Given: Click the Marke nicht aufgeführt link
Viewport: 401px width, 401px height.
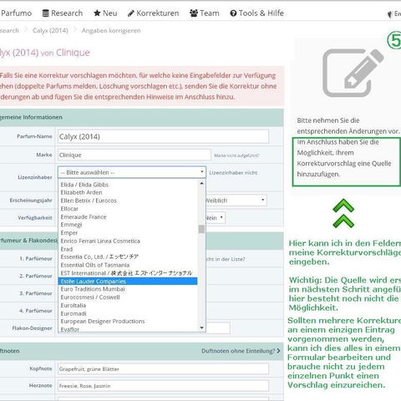Looking at the screenshot, I should click(236, 155).
